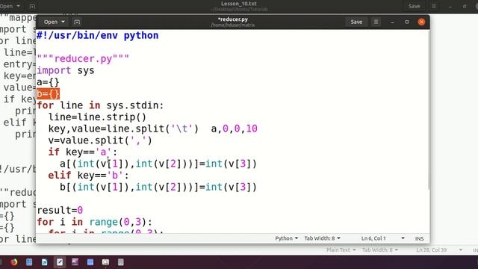Image resolution: width=478 pixels, height=269 pixels.
Task: Create a new document in reducer.py window
Action: [x=77, y=22]
